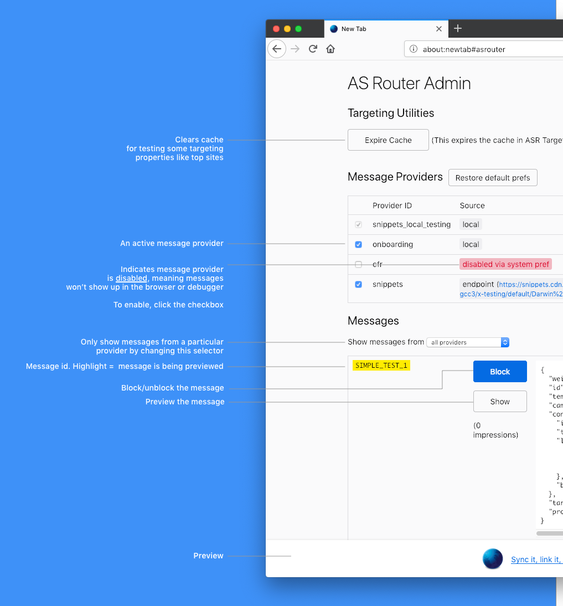This screenshot has height=606, width=563.
Task: Reload the AS Router Admin page
Action: tap(313, 49)
